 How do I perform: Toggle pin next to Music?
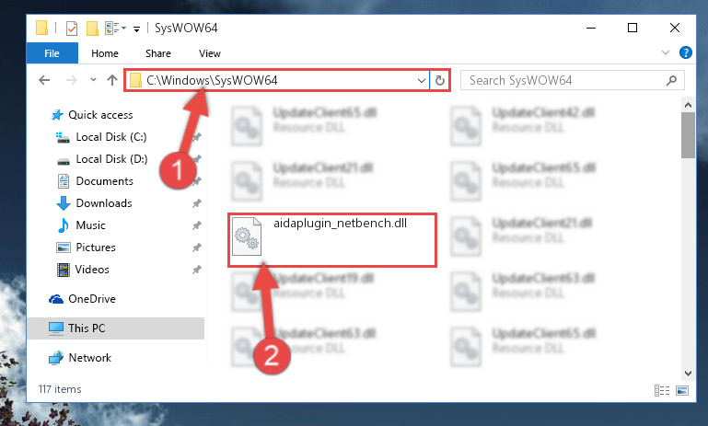coord(196,225)
